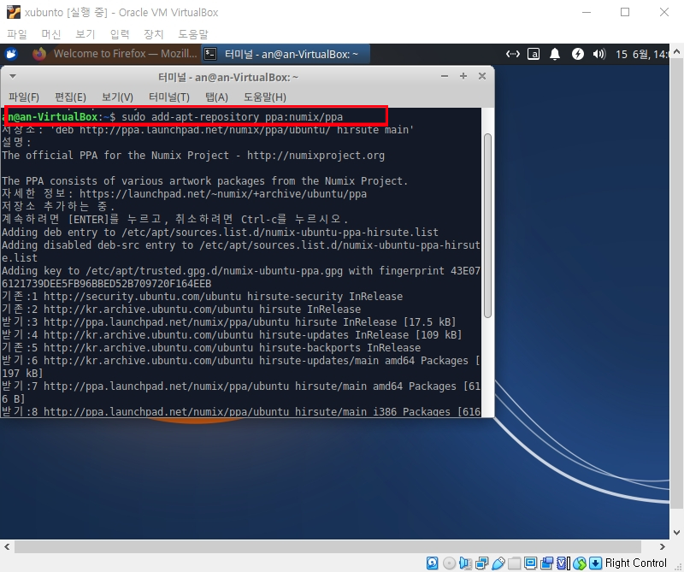Minimize the terminal window
Viewport: 684px width, 572px height.
coord(445,76)
